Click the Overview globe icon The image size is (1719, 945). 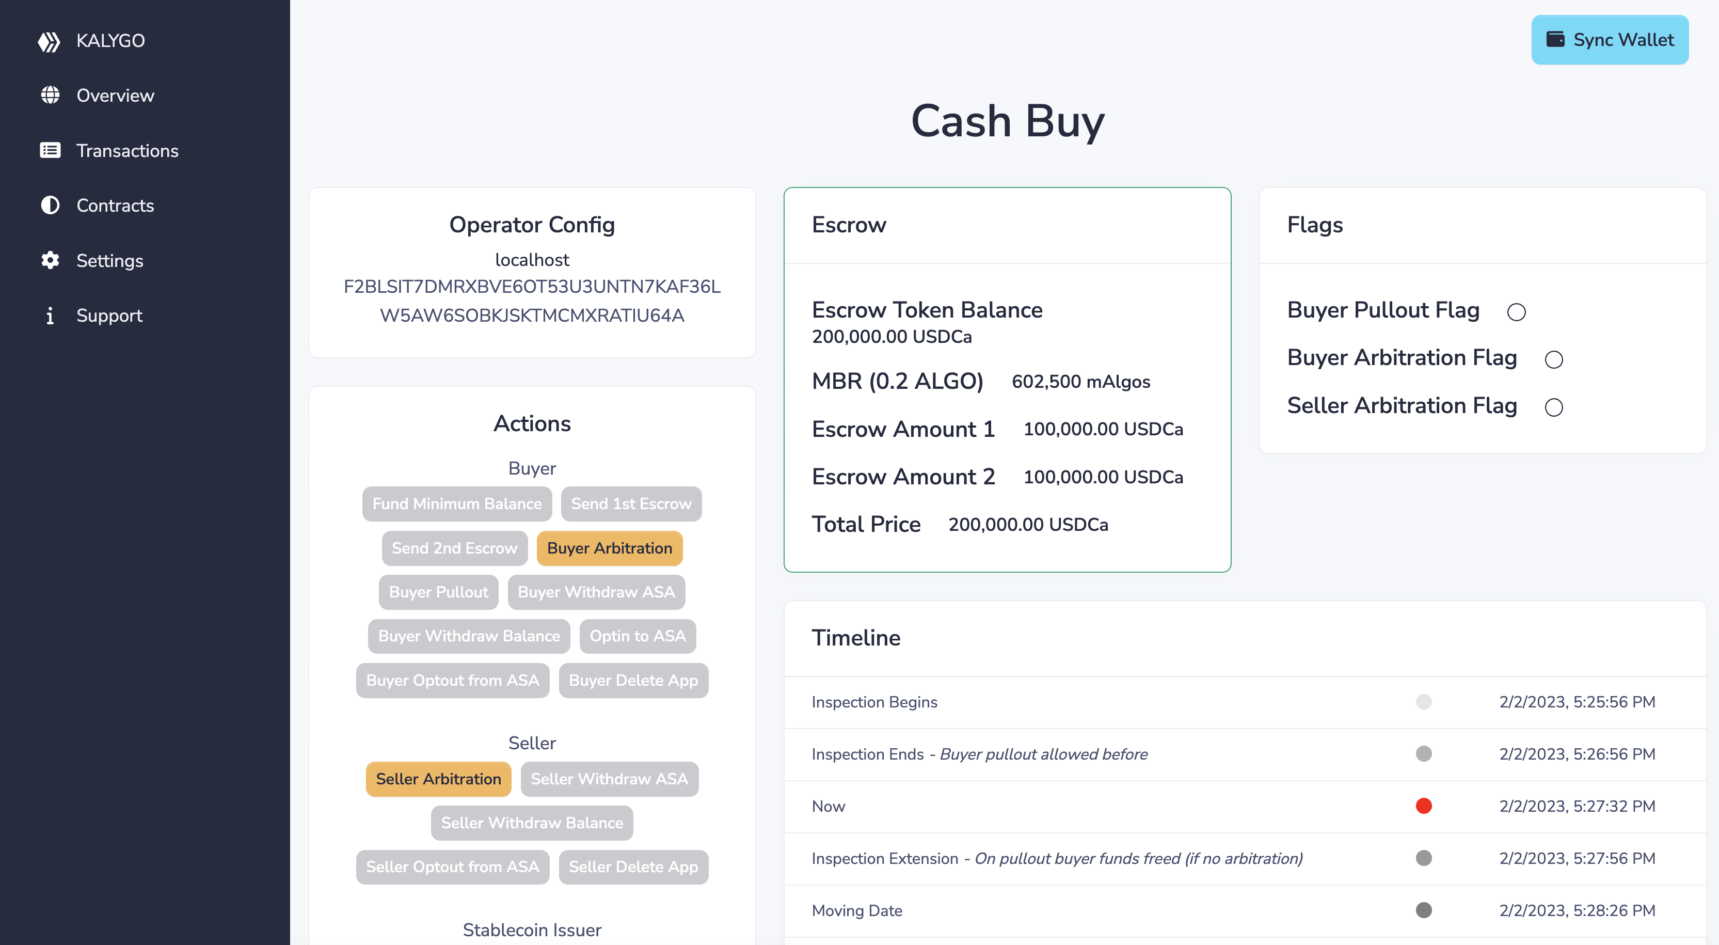[50, 96]
